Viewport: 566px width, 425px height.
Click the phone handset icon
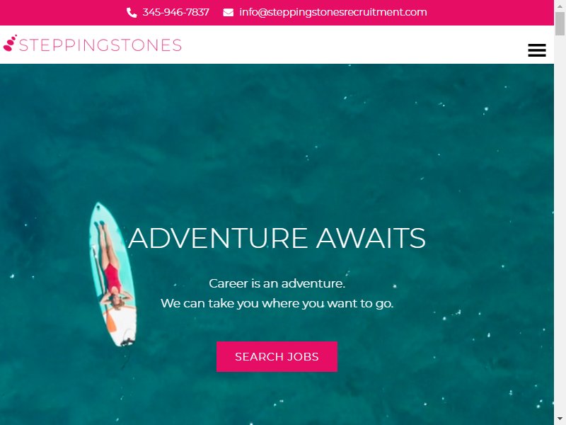pyautogui.click(x=132, y=13)
